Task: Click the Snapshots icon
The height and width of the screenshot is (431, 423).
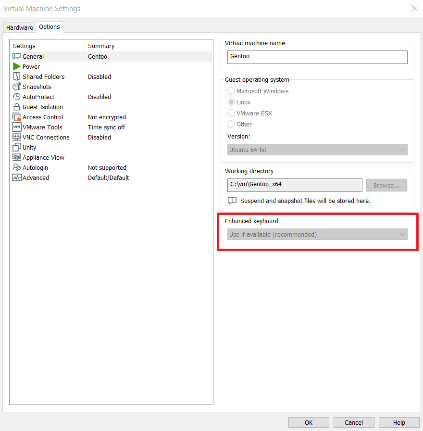Action: [x=17, y=87]
